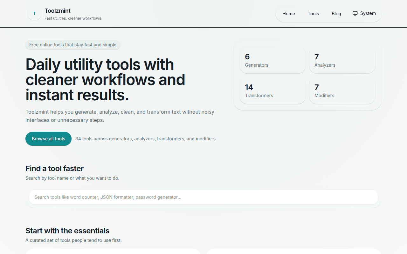Select the 7 Analyzers stat card
This screenshot has width=407, height=254.
(342, 60)
